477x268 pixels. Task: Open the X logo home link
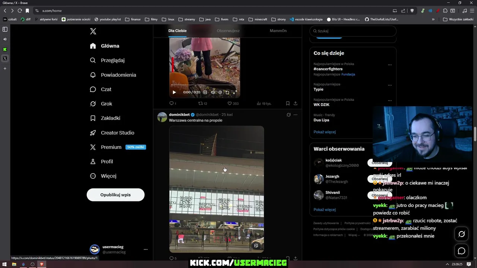click(93, 31)
